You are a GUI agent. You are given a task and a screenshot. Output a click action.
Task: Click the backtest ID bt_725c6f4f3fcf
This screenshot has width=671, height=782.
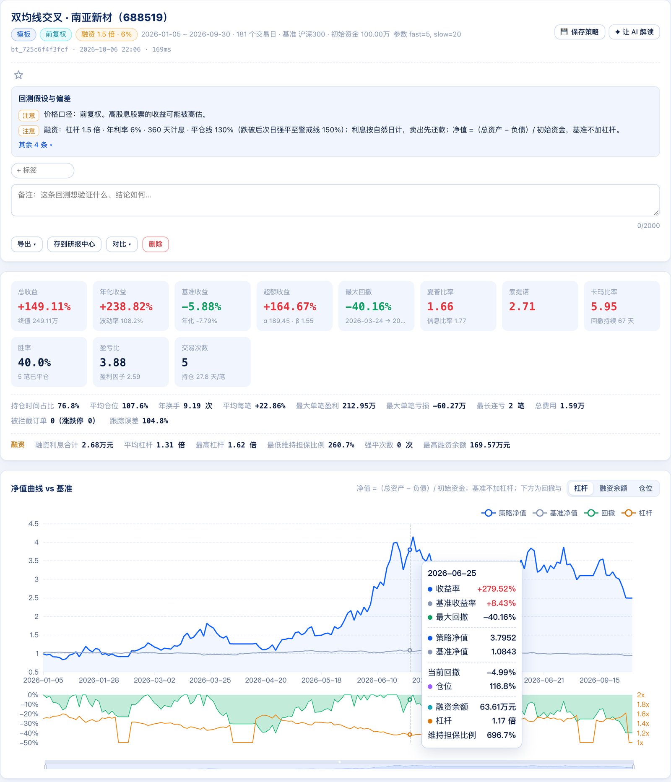tap(39, 49)
